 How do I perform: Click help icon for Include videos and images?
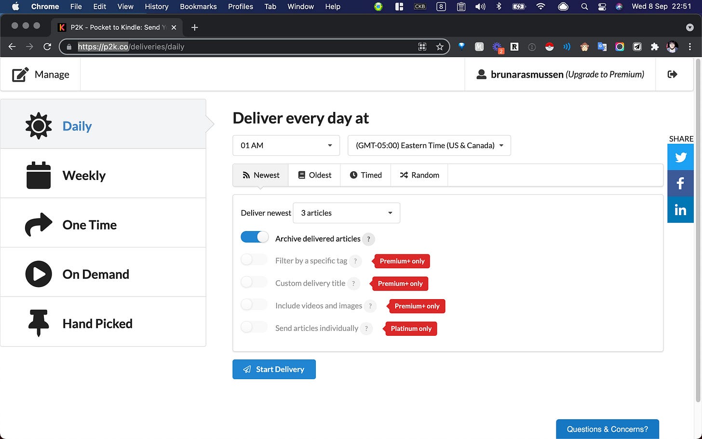pos(370,306)
